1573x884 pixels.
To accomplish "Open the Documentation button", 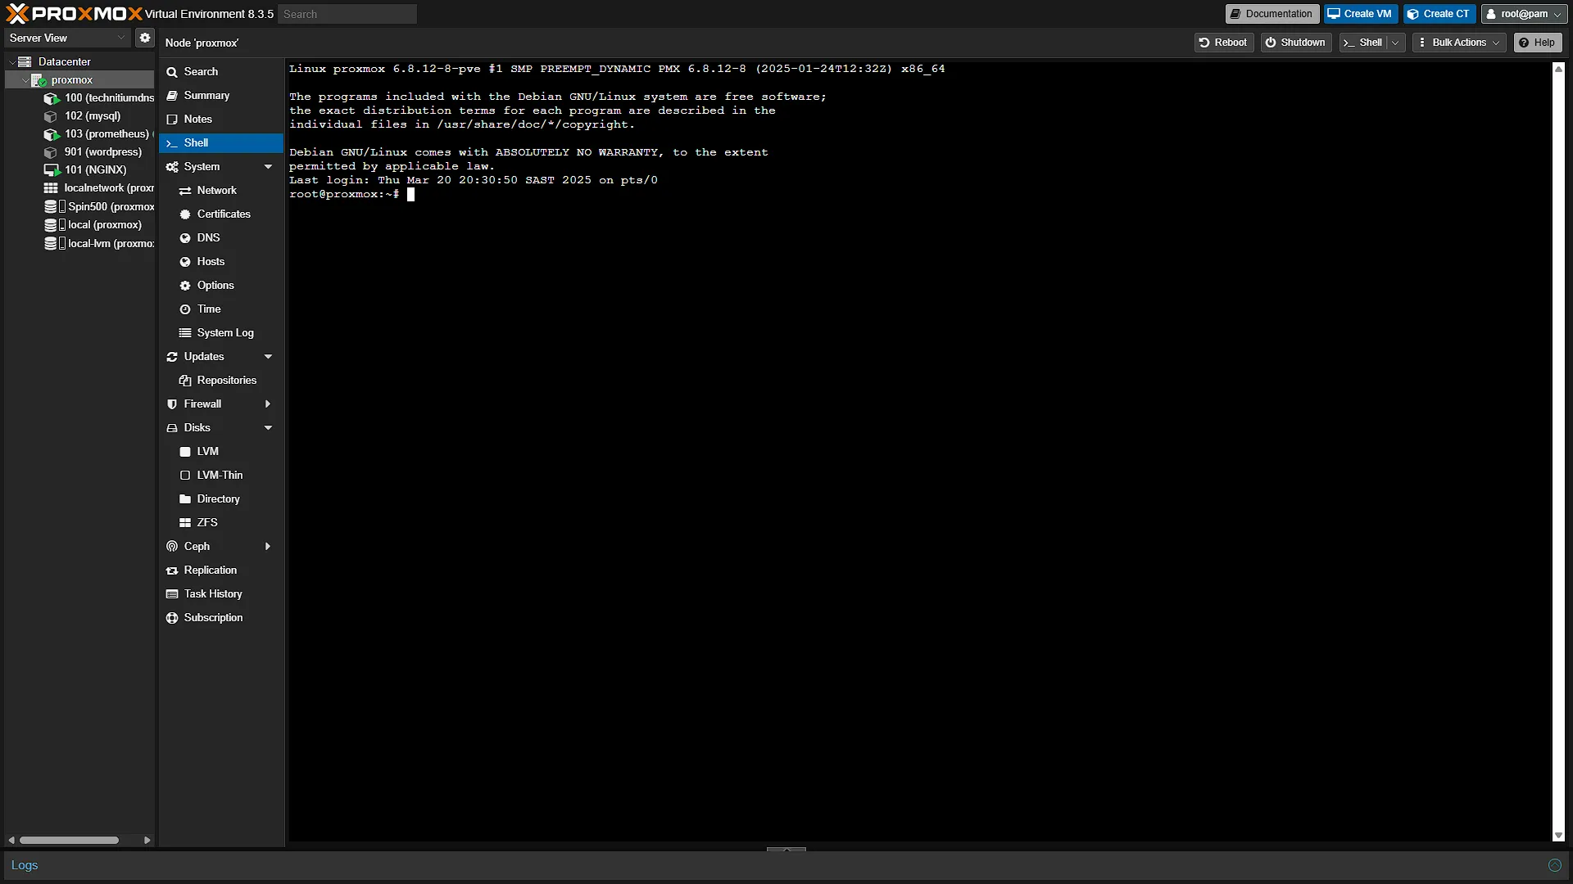I will click(x=1272, y=14).
